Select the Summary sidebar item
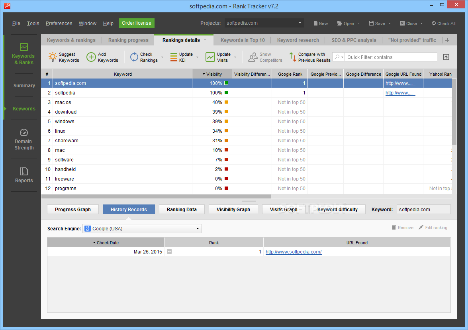 click(24, 85)
